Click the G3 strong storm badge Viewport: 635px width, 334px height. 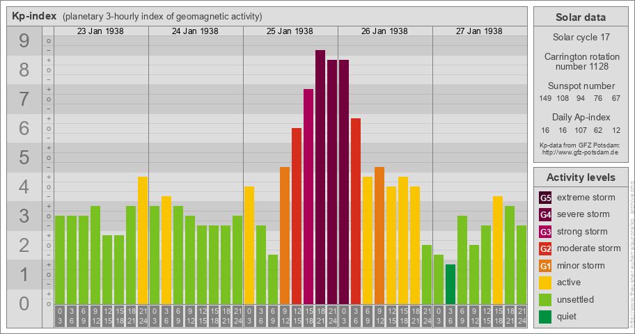(x=545, y=232)
